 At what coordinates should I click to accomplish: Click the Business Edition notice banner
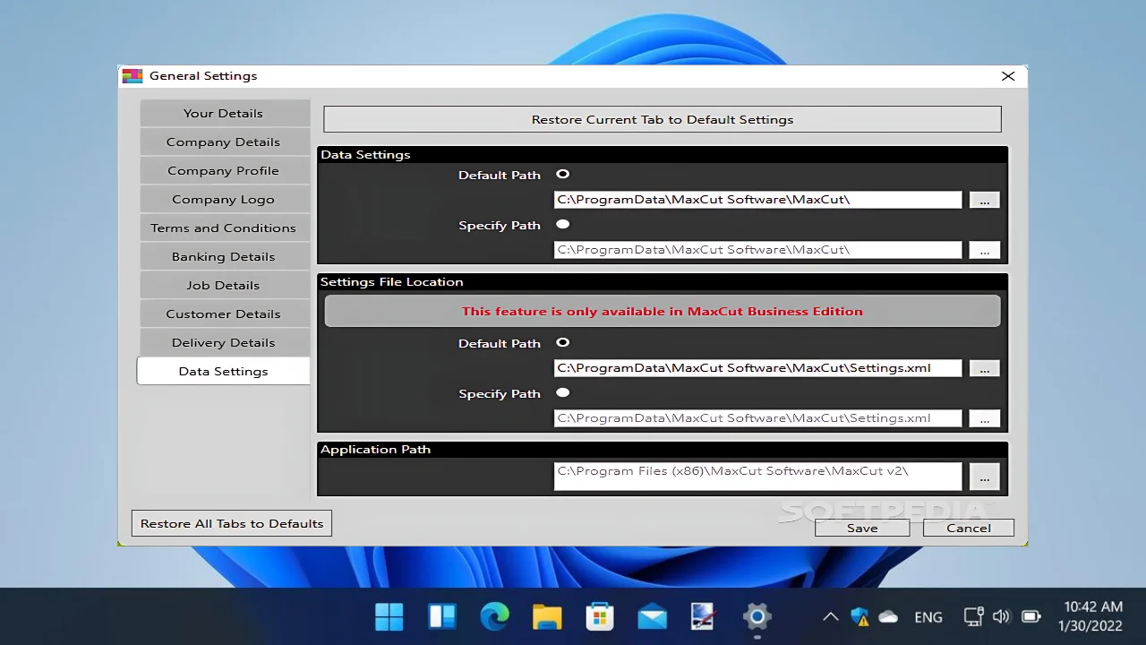click(x=663, y=311)
